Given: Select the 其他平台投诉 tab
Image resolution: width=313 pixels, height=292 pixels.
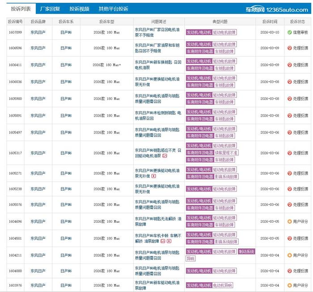Looking at the screenshot, I should pyautogui.click(x=113, y=9).
